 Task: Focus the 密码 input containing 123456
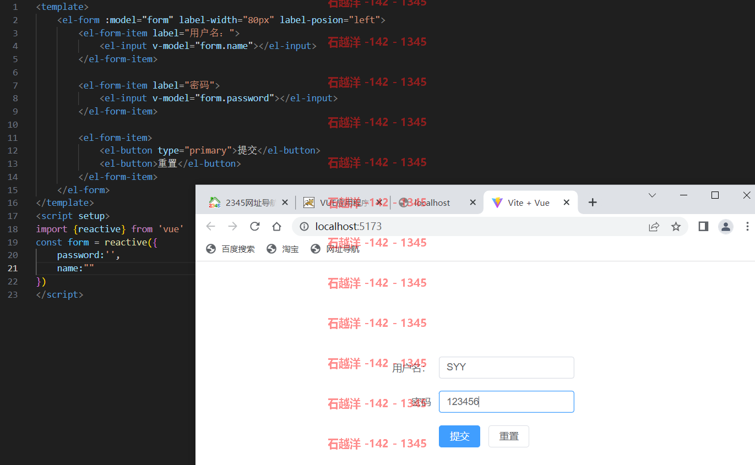coord(506,402)
